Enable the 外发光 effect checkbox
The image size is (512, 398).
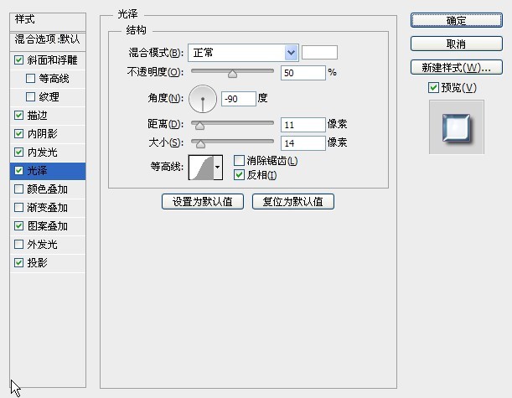[19, 245]
